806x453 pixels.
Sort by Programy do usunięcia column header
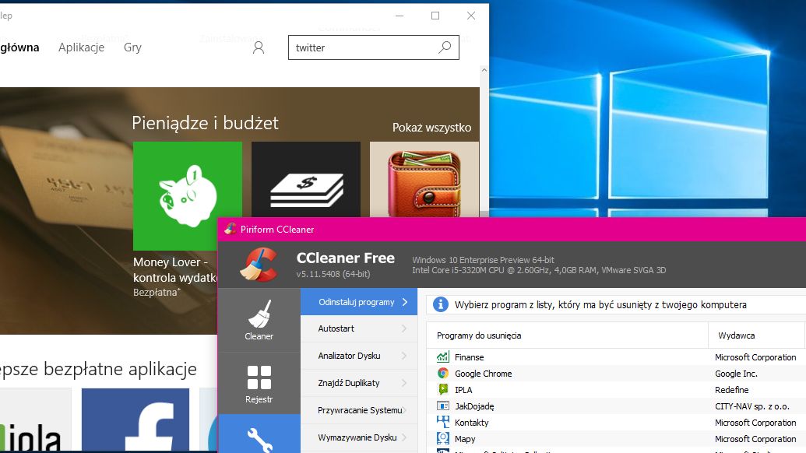567,335
